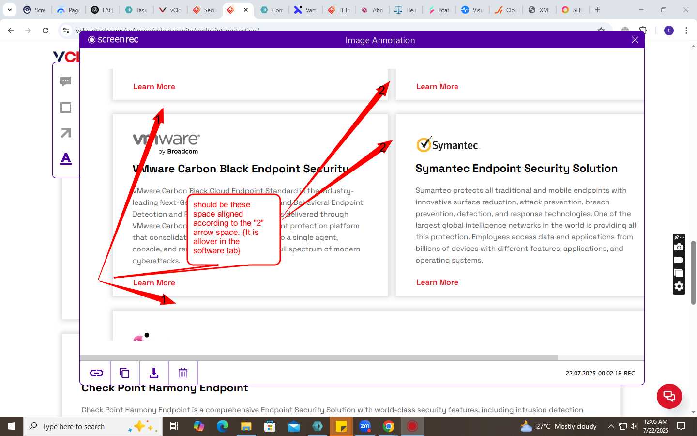Click the ScreenRec record icon in taskbar

click(x=412, y=426)
